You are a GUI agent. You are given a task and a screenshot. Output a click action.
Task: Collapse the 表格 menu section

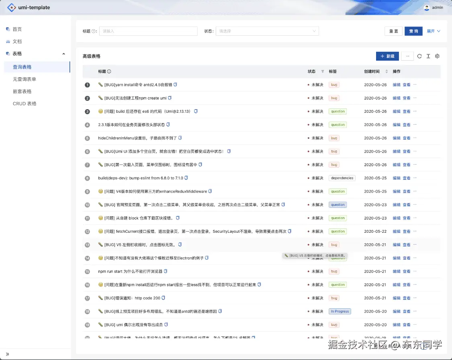pyautogui.click(x=63, y=53)
